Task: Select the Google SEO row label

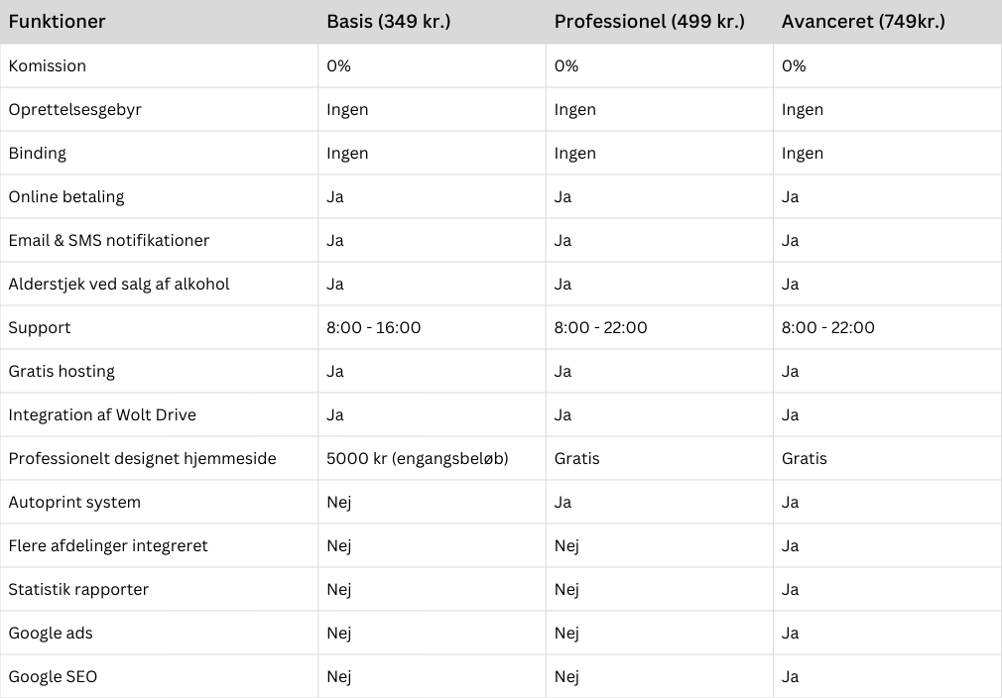Action: coord(53,676)
